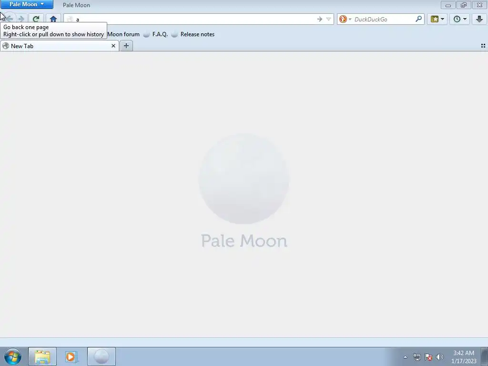This screenshot has height=366, width=488.
Task: Launch Windows Media Player from taskbar
Action: [x=71, y=356]
